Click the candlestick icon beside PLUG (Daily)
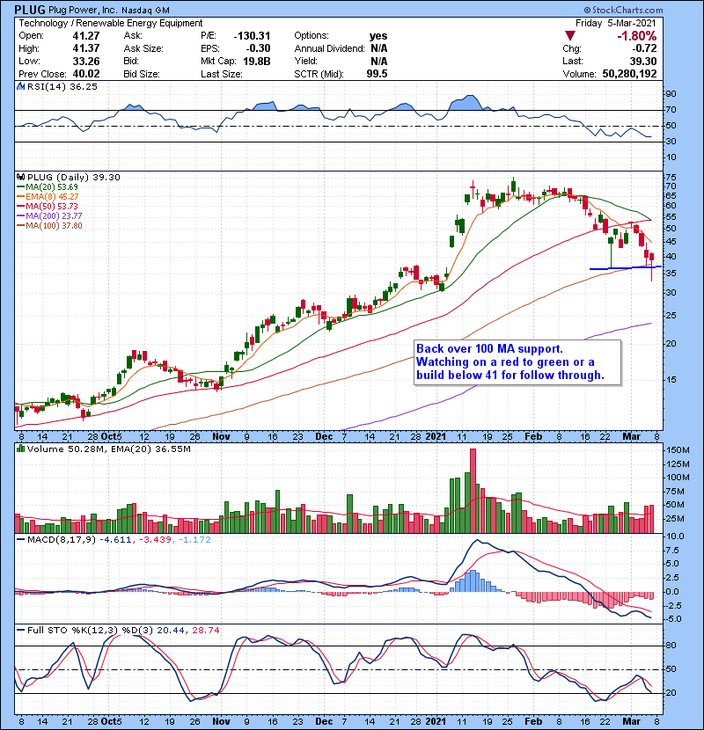704x730 pixels. [x=21, y=177]
